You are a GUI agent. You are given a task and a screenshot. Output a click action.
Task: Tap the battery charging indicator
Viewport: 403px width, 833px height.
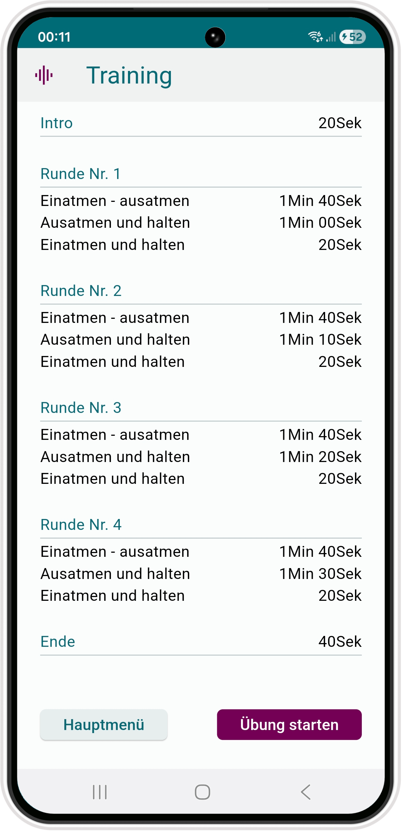pyautogui.click(x=352, y=37)
